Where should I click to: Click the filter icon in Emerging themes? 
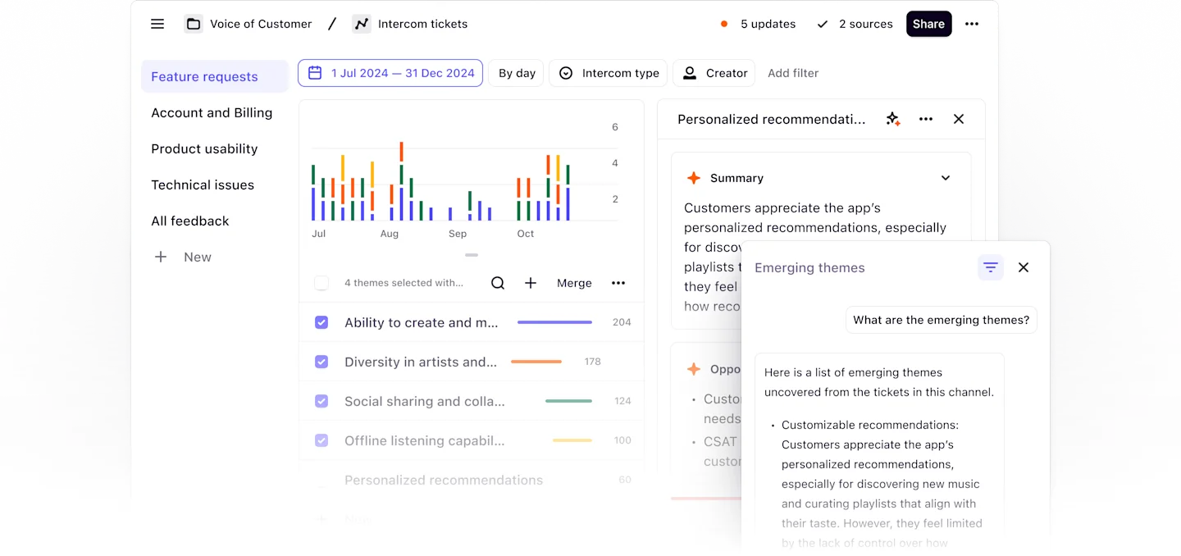[991, 267]
